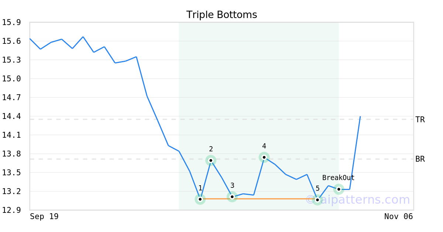Click the third bottom marker 5

click(x=317, y=200)
